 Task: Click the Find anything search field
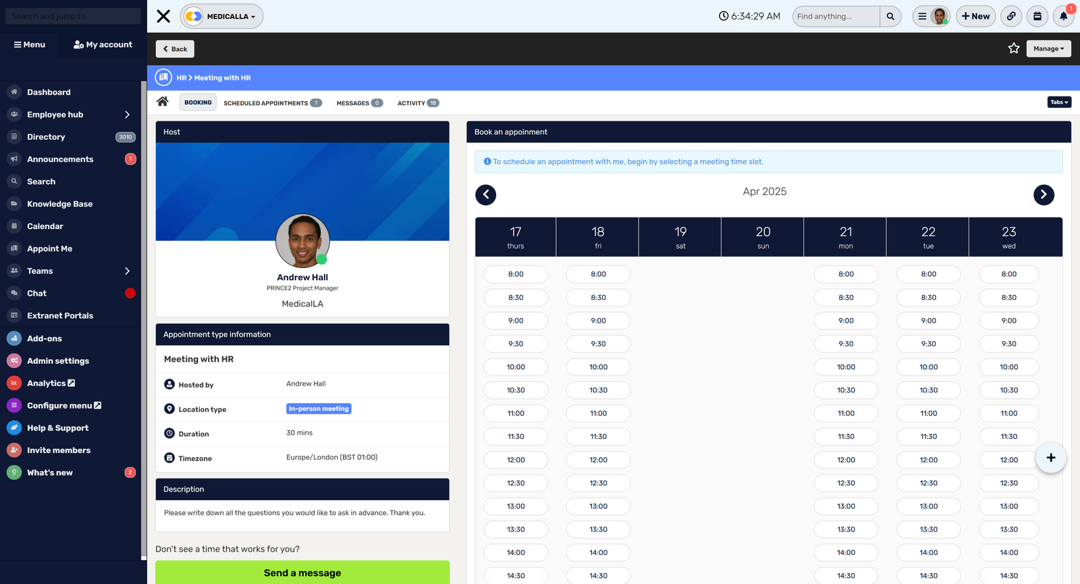click(x=836, y=16)
